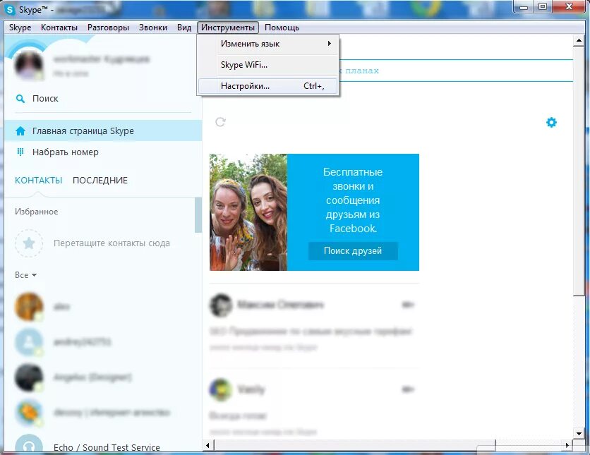Open the Все contacts filter dropdown
Screen dimensions: 590x455
[25, 275]
